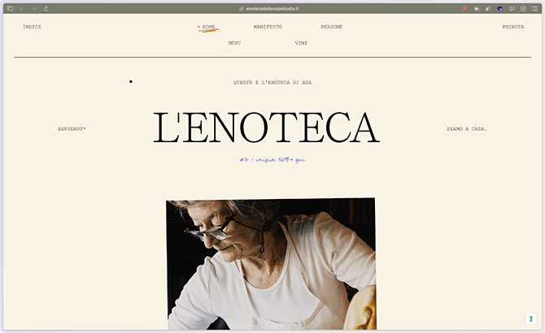Click the link icon beside the URL
The image size is (545, 333).
[242, 9]
